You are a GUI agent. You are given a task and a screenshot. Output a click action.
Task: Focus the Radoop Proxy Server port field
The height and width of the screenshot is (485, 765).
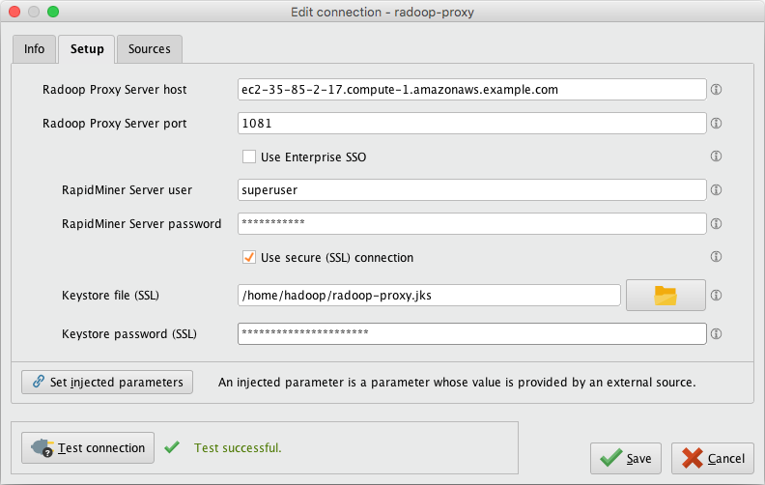pyautogui.click(x=471, y=124)
